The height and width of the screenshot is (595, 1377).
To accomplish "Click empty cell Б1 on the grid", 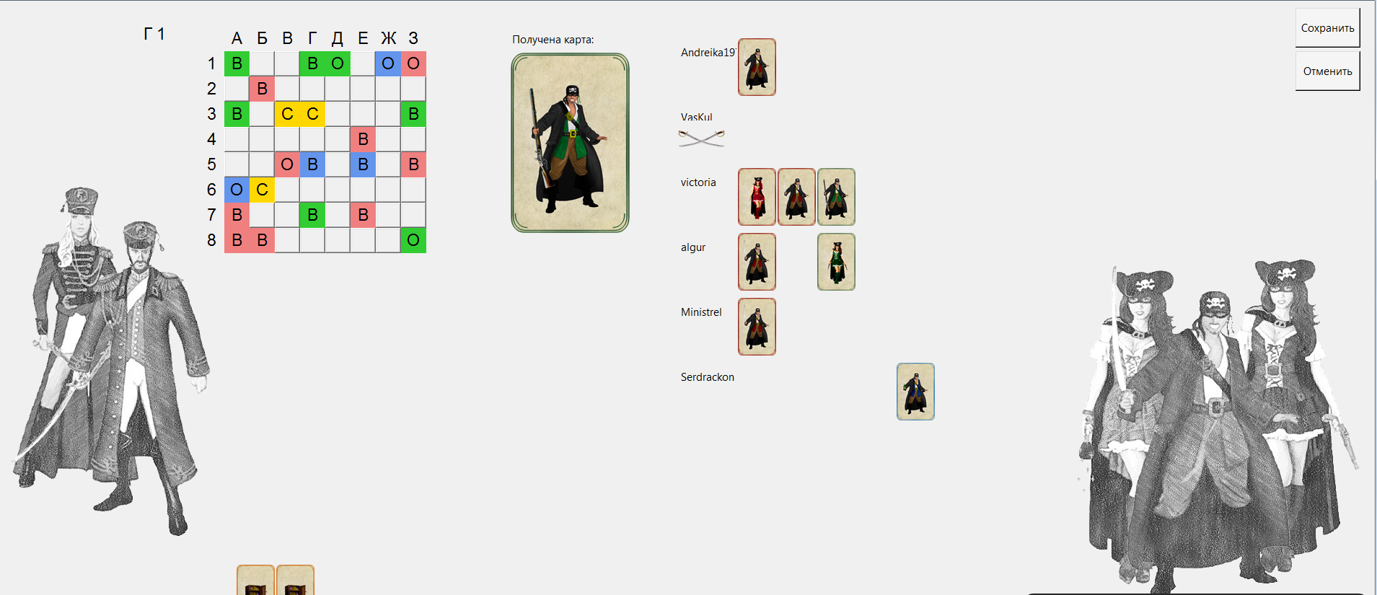I will [262, 63].
